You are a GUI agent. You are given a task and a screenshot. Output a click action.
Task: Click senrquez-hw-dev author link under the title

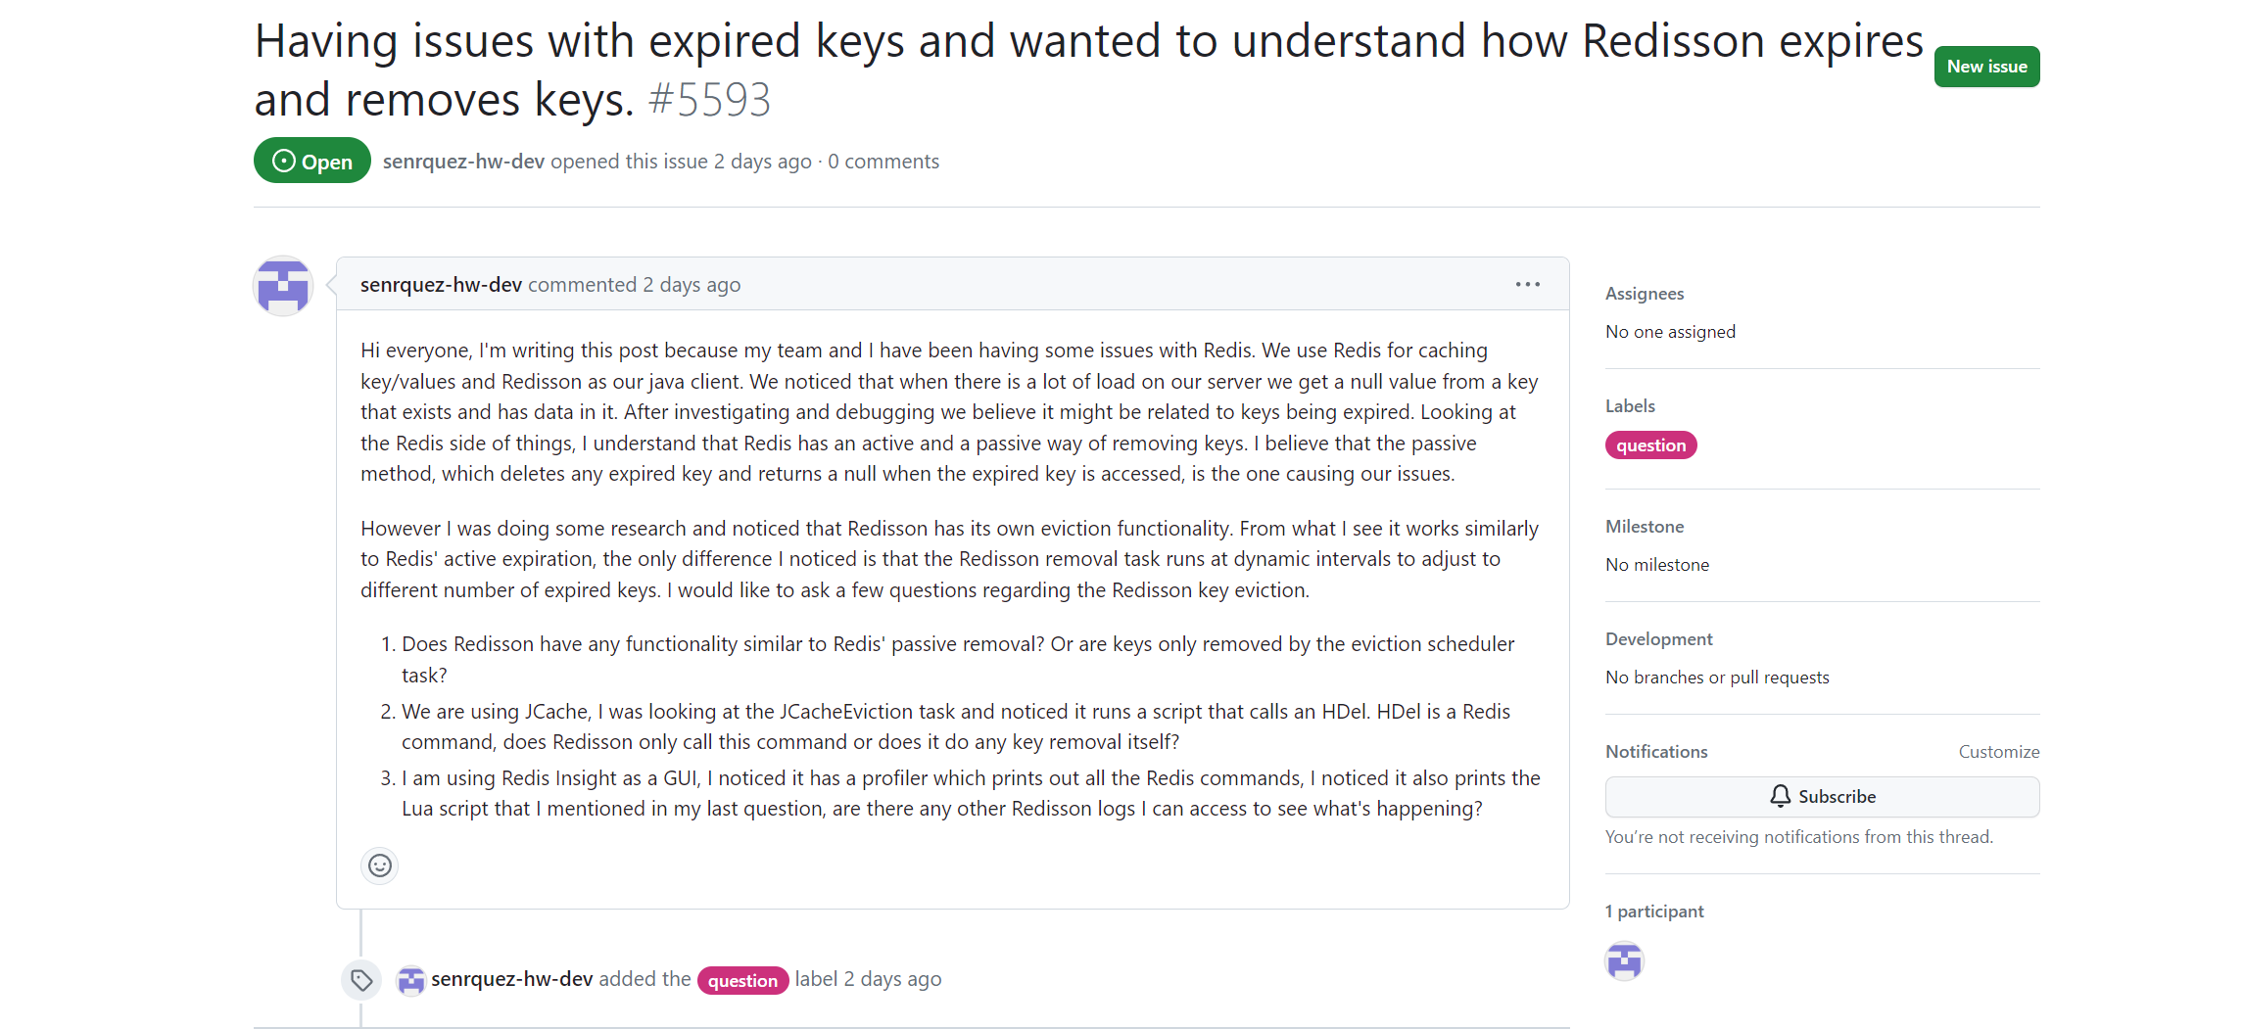pyautogui.click(x=463, y=162)
